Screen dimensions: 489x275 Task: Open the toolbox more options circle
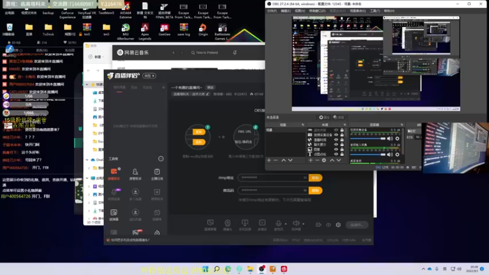point(161,159)
